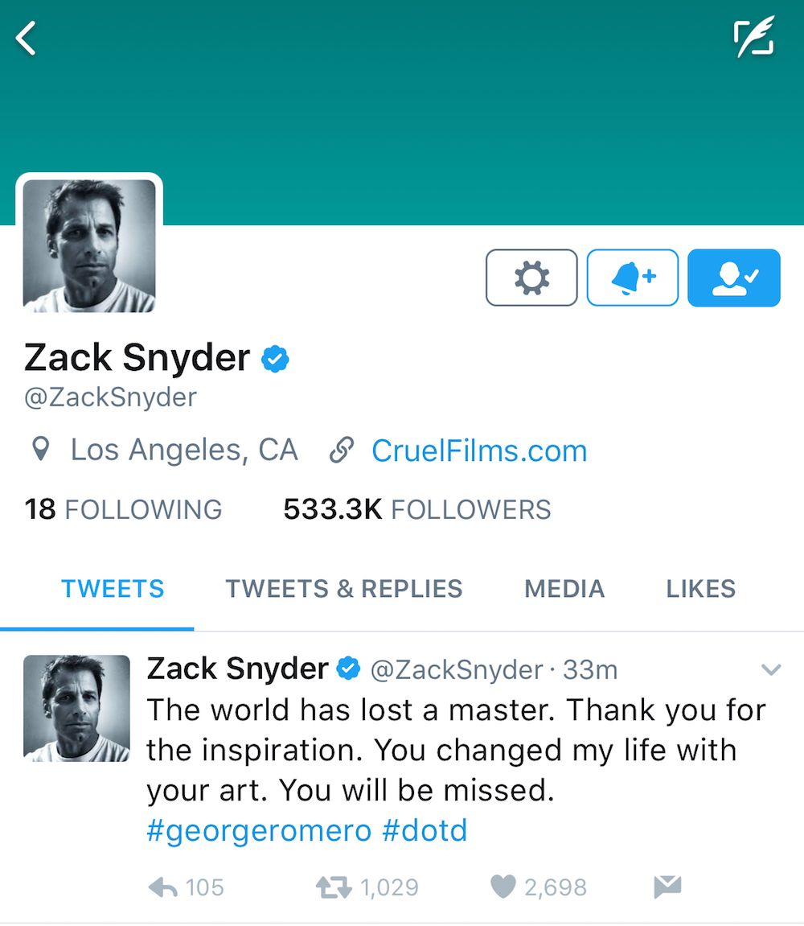804x926 pixels.
Task: Tap the back arrow to return
Action: click(27, 38)
